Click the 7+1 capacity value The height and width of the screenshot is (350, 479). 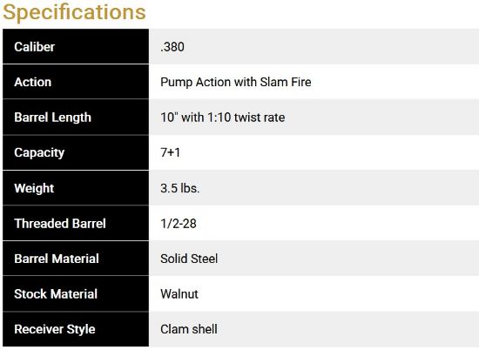point(171,152)
